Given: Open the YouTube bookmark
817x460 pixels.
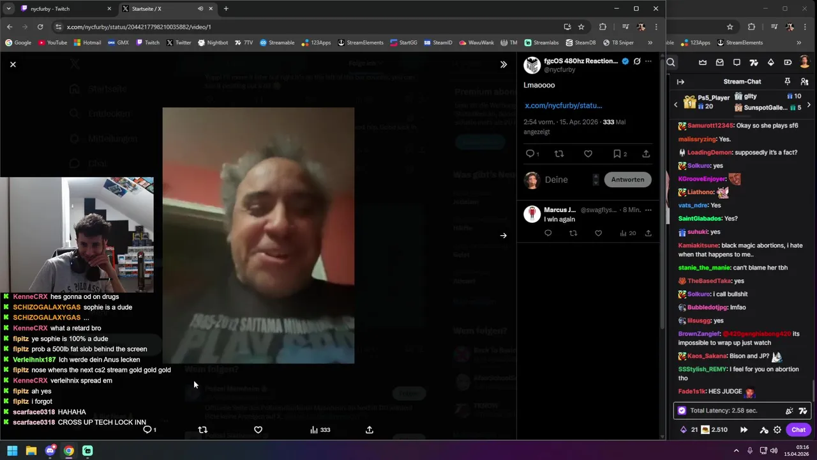Looking at the screenshot, I should click(52, 43).
